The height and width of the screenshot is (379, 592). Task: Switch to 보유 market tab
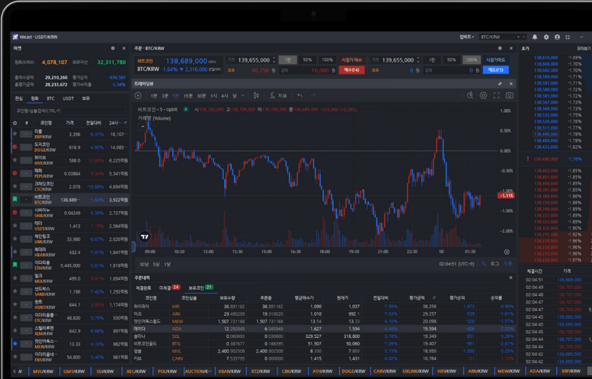coord(86,98)
